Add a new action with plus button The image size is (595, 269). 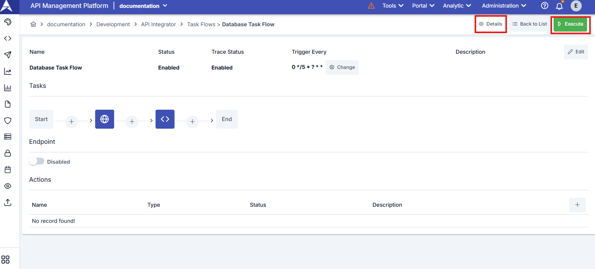point(577,205)
